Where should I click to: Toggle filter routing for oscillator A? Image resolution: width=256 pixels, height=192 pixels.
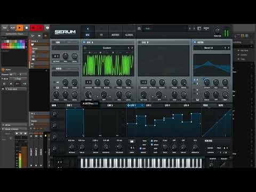click(195, 80)
